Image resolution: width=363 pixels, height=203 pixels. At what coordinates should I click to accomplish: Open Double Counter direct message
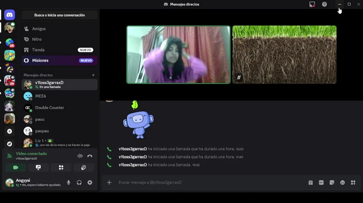tap(59, 108)
